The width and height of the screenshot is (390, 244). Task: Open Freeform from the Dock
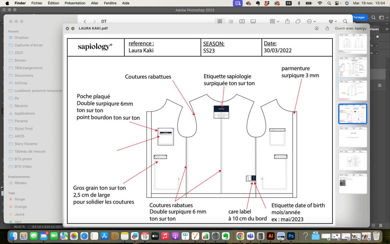point(134,236)
